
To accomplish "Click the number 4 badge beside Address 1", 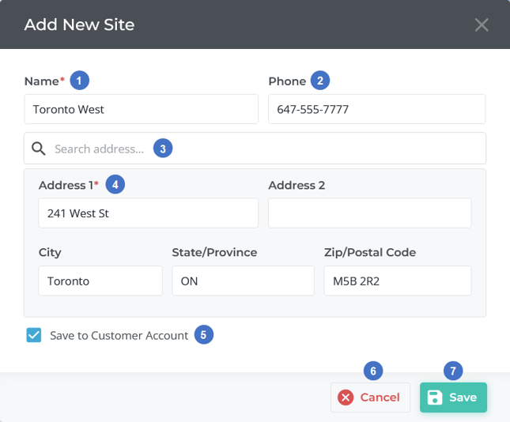I will (x=115, y=185).
